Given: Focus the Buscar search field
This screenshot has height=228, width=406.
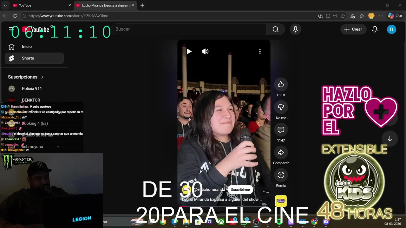Looking at the screenshot, I should pos(189,29).
